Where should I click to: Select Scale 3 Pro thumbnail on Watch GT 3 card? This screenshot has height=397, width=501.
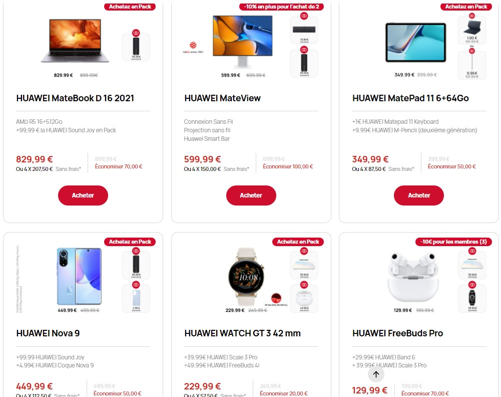point(304,265)
